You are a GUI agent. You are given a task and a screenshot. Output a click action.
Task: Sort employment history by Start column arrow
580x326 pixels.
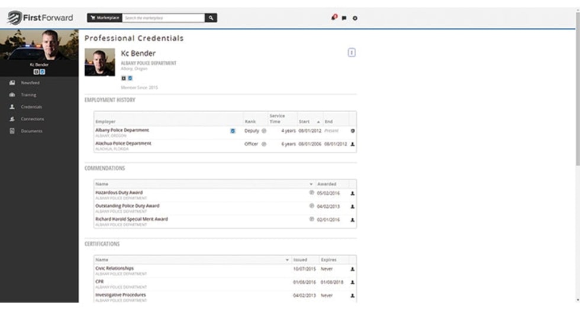pos(319,122)
